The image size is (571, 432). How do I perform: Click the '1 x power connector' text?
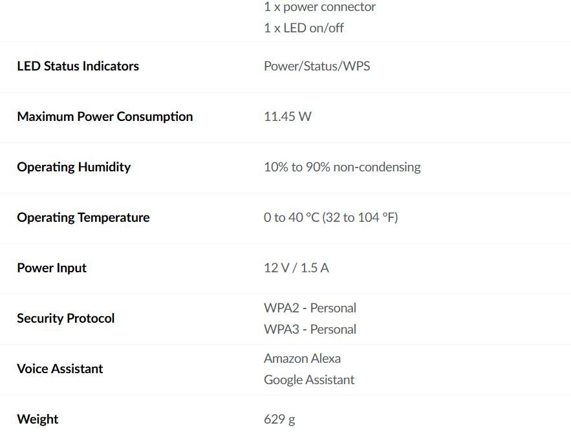319,7
